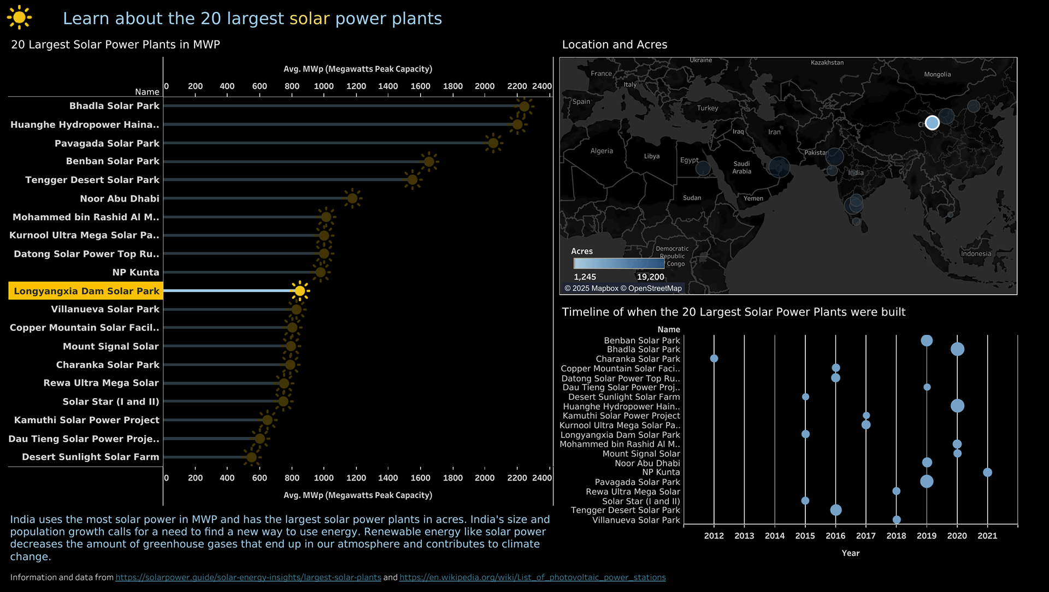Click the NP Kunta dot in 2021

click(x=987, y=472)
